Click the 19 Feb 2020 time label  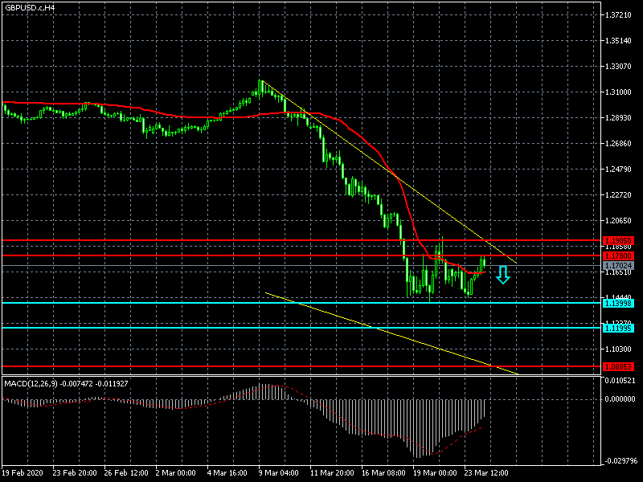[x=23, y=472]
